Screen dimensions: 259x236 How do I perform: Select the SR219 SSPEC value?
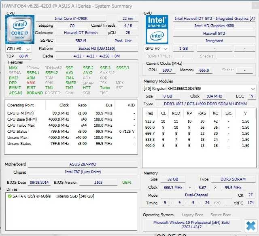click(81, 40)
